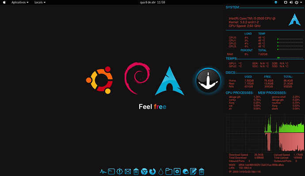Click the SYSTEM: section heading
This screenshot has height=176, width=305.
click(233, 8)
